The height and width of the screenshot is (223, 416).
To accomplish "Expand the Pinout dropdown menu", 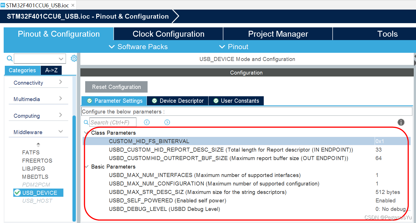I will 234,47.
